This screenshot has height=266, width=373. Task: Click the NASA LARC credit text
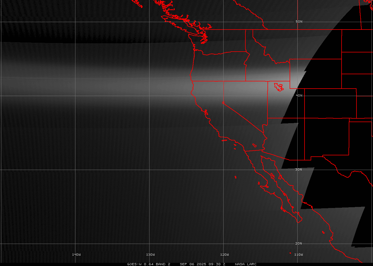click(245, 264)
